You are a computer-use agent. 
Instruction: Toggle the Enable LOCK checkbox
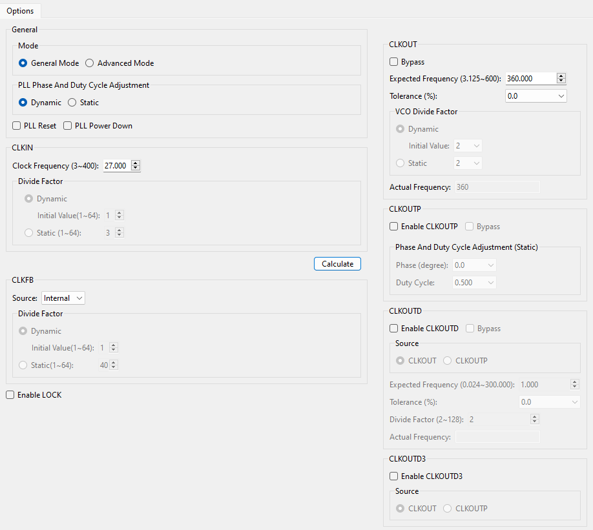pos(10,395)
